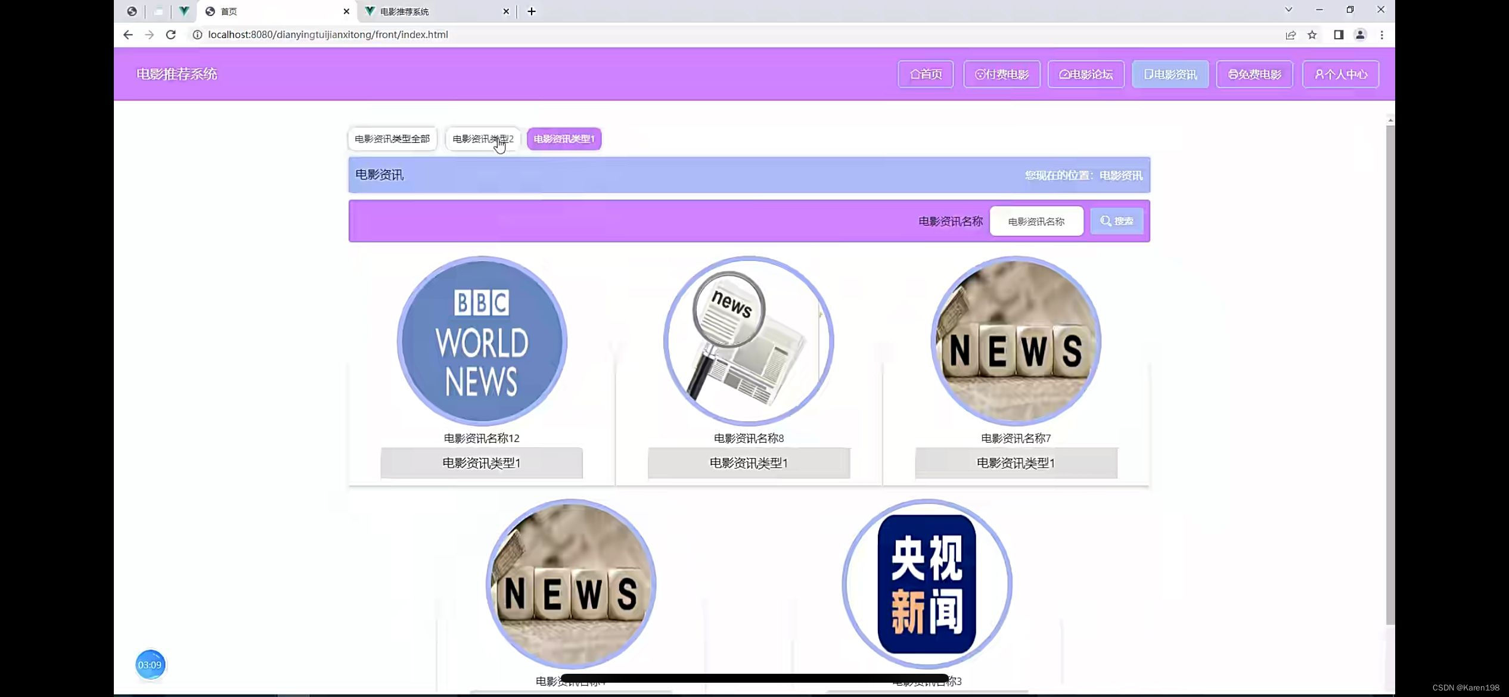Click the share page icon
This screenshot has height=697, width=1509.
(1290, 35)
